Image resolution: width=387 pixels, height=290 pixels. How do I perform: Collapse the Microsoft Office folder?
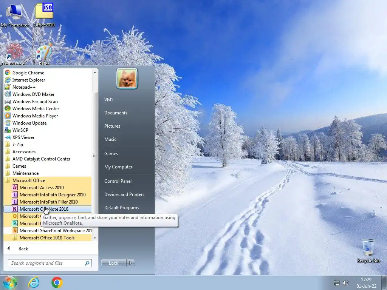pyautogui.click(x=47, y=180)
